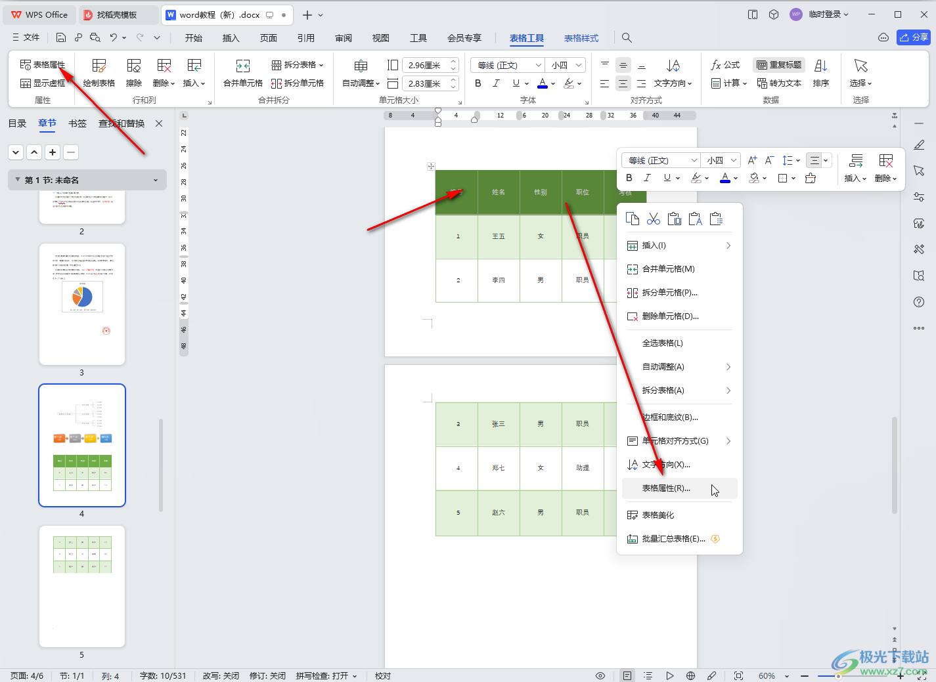Insert a Formula (公式)
This screenshot has width=936, height=682.
(725, 64)
